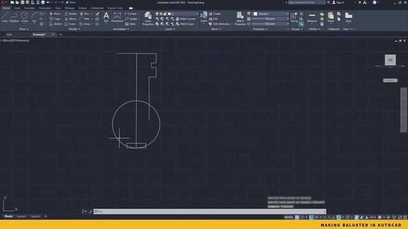Expand the Block panel
Viewport: 408px width, 229px height.
click(x=216, y=29)
